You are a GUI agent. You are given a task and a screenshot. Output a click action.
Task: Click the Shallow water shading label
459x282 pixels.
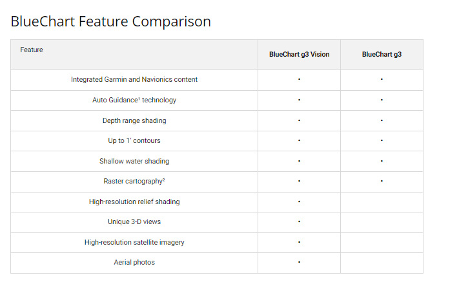[134, 161]
